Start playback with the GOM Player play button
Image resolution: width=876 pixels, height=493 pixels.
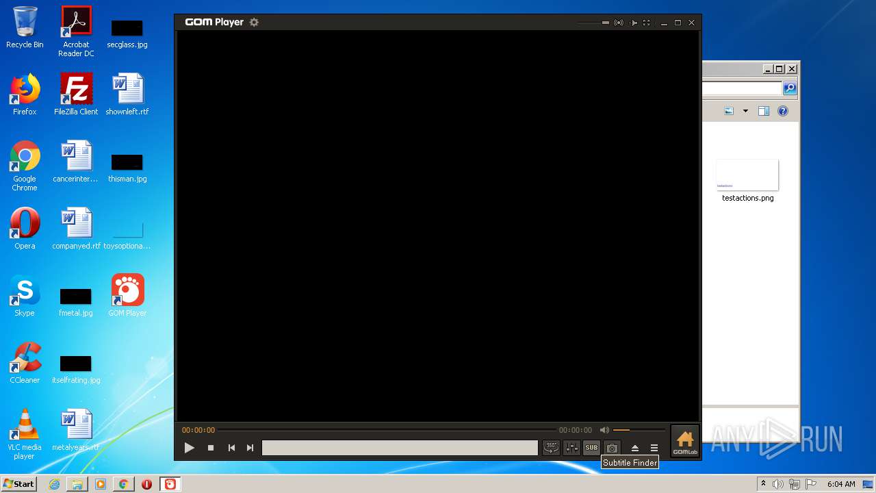190,448
